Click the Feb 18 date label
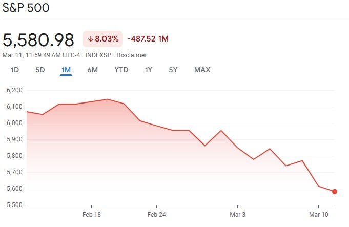Viewport: 349px width, 227px height. pyautogui.click(x=92, y=214)
